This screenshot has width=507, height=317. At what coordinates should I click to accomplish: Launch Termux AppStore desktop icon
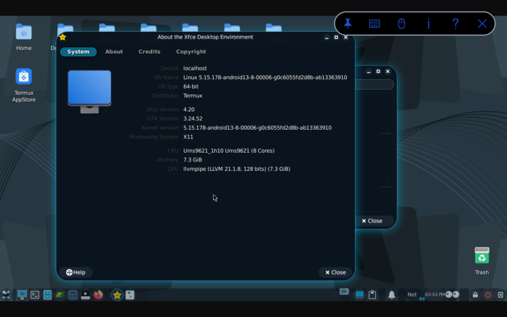(24, 85)
